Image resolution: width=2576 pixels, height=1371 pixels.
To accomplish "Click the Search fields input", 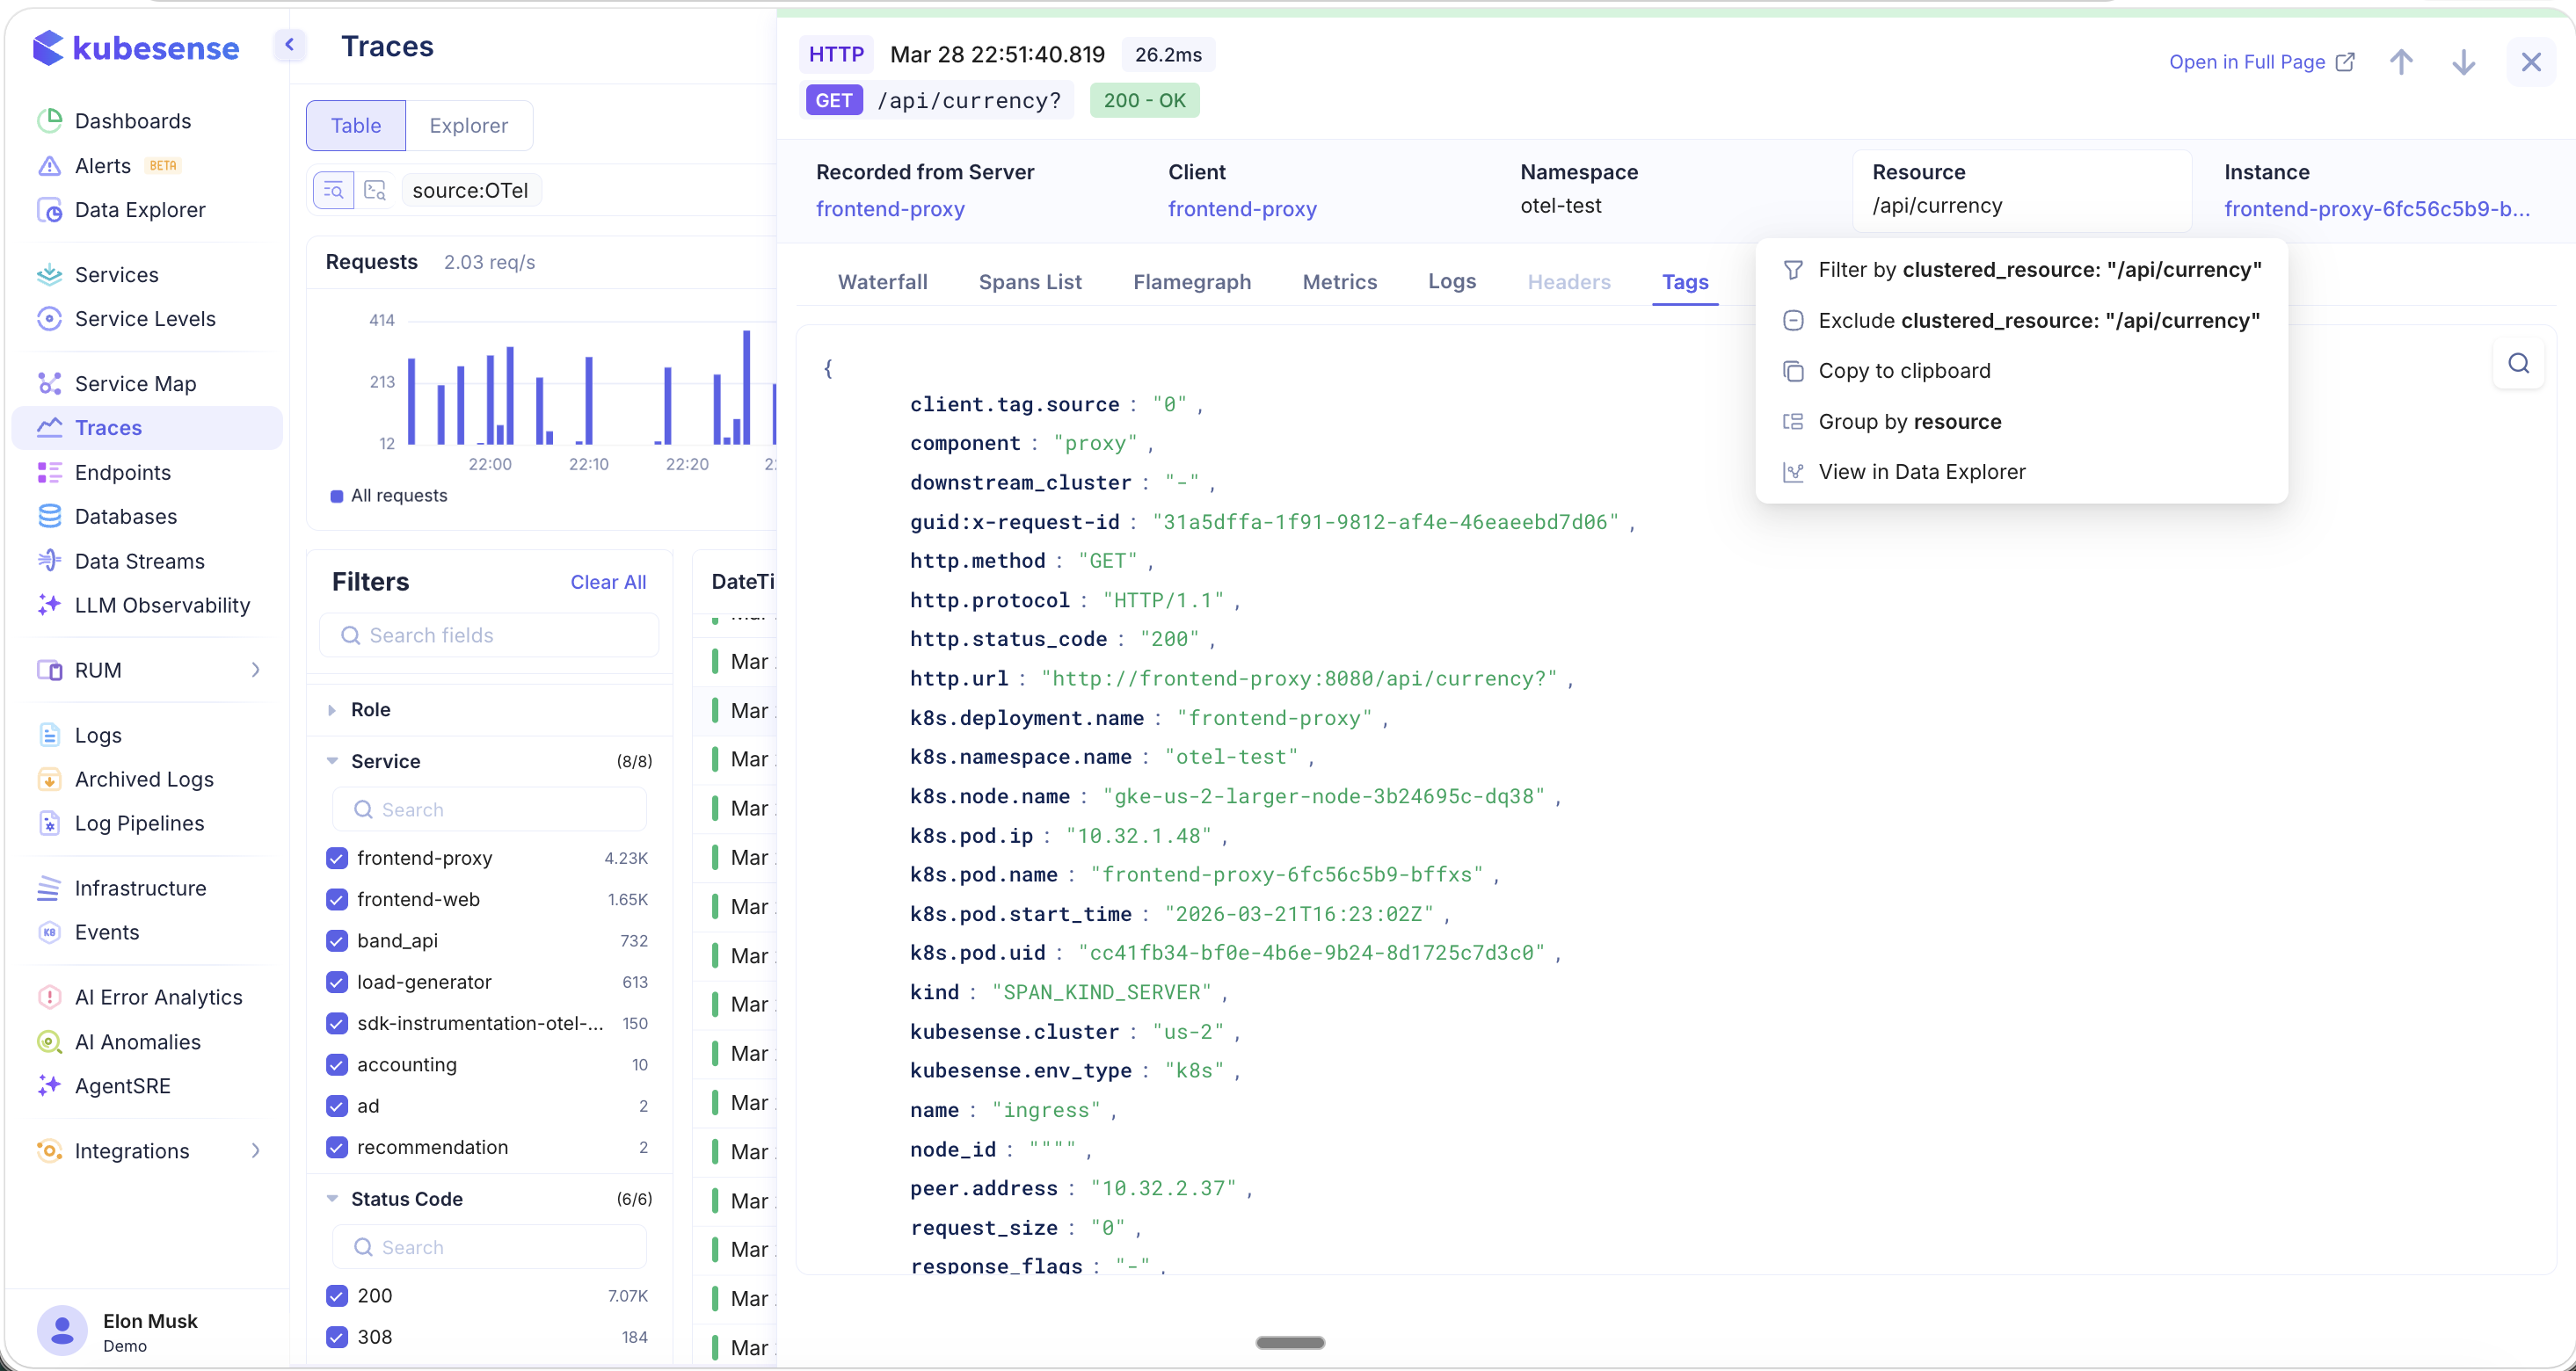I will [490, 635].
